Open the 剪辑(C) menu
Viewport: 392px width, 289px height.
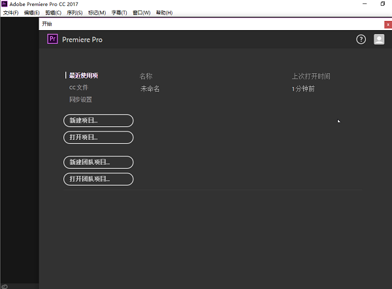point(54,13)
